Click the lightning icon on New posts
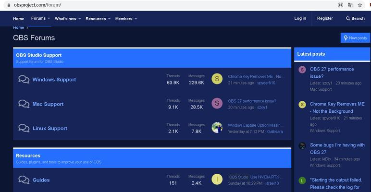371x192 pixels. [x=346, y=38]
